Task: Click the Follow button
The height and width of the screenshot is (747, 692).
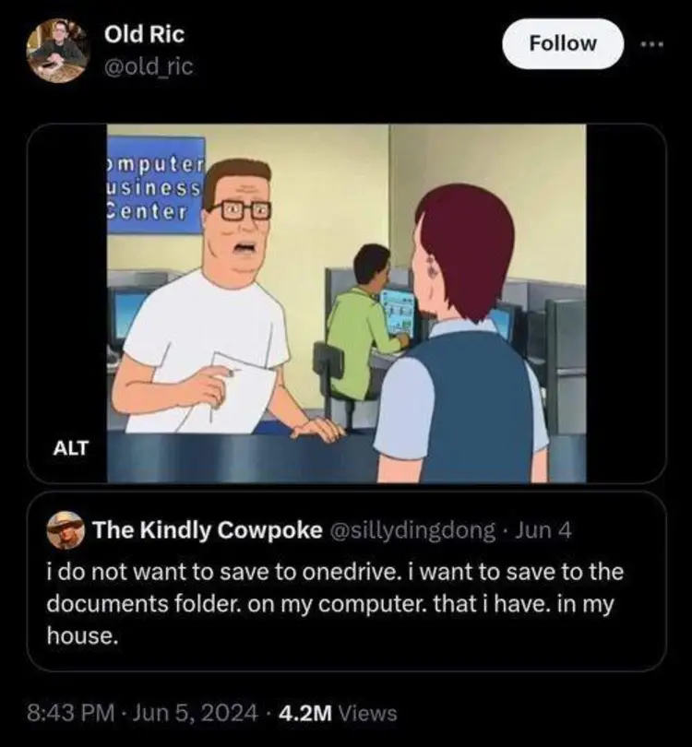Action: 562,43
